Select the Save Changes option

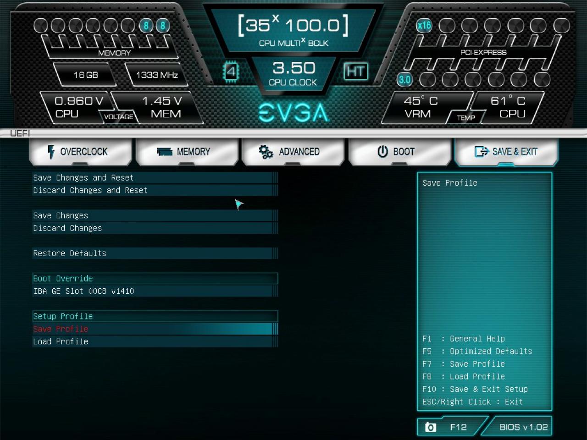(x=155, y=215)
